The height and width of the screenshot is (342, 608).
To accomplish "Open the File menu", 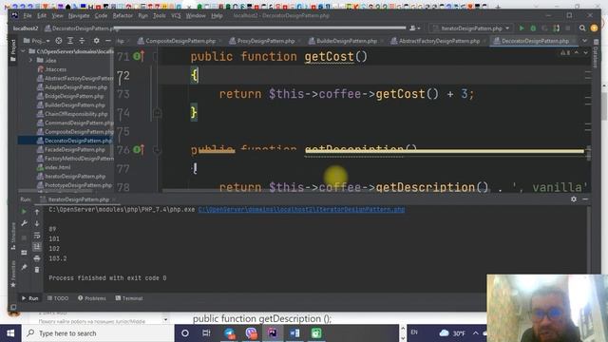I will tap(28, 16).
